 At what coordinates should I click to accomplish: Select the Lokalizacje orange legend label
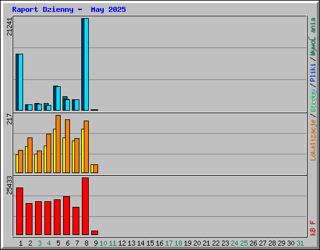313,140
